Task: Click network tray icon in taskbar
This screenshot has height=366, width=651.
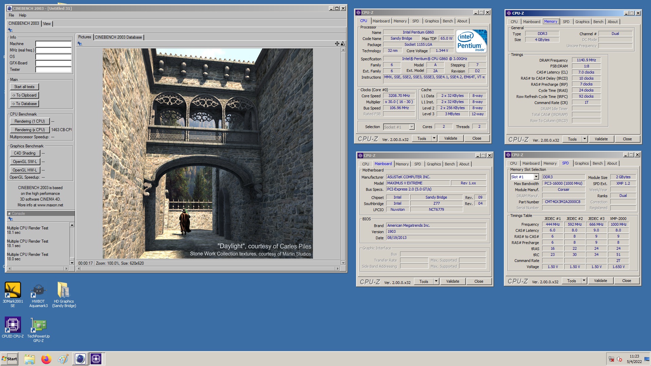Action: tap(611, 359)
